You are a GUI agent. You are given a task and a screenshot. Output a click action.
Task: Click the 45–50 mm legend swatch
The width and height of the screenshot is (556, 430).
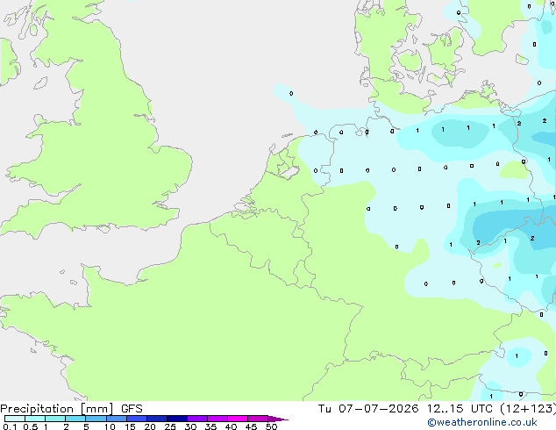258,419
